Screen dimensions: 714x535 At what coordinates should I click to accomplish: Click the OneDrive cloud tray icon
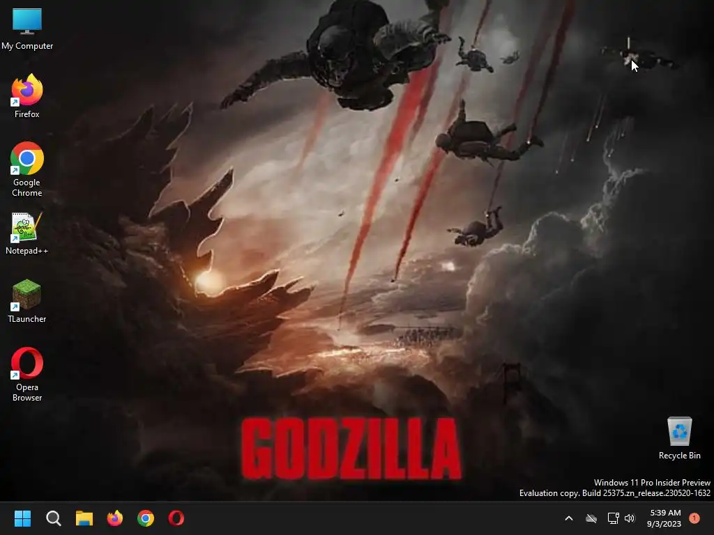click(x=591, y=518)
